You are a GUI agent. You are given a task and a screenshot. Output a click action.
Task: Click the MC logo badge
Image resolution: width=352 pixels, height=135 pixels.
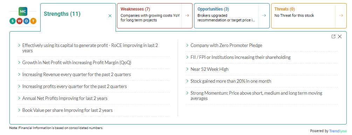coord(23,11)
